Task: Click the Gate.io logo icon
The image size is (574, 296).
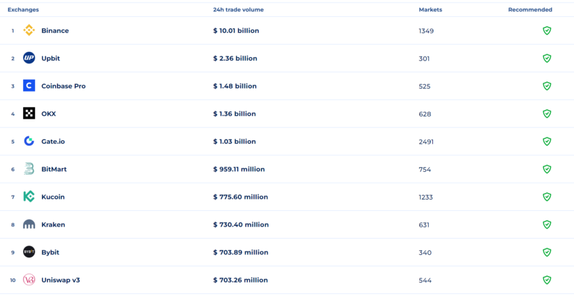Action: (x=29, y=141)
